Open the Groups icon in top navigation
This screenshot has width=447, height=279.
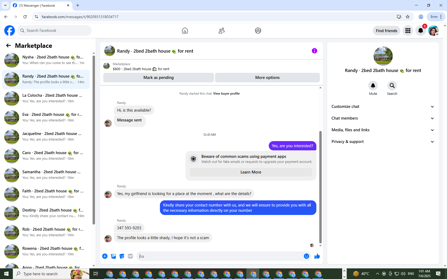[x=258, y=31]
